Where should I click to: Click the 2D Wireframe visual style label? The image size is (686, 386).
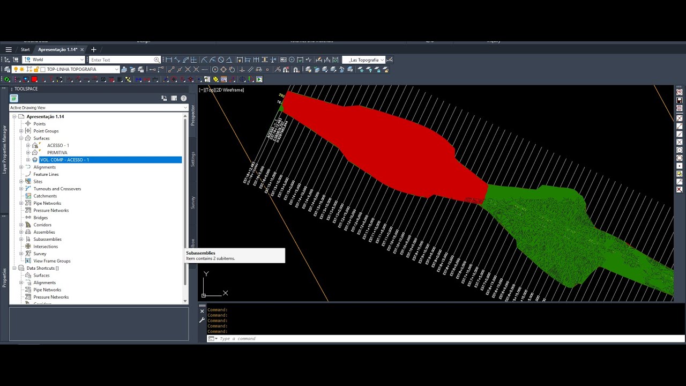(230, 90)
